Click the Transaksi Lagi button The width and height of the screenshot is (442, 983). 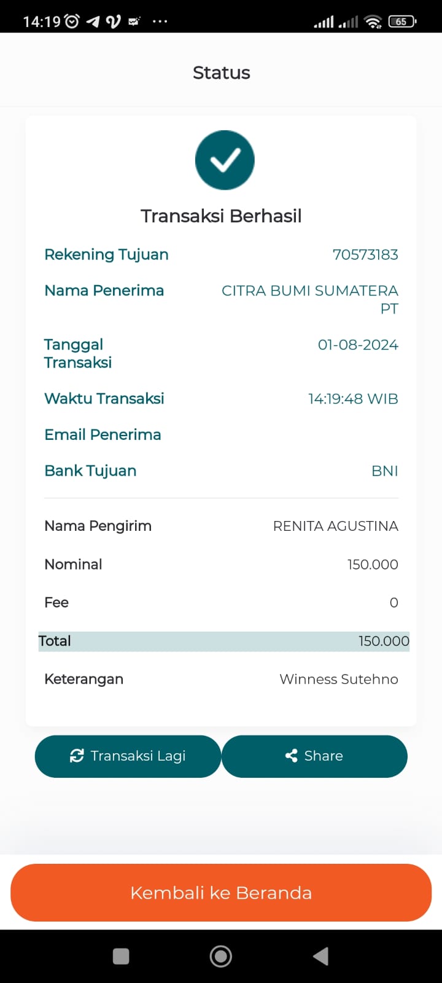[x=128, y=756]
